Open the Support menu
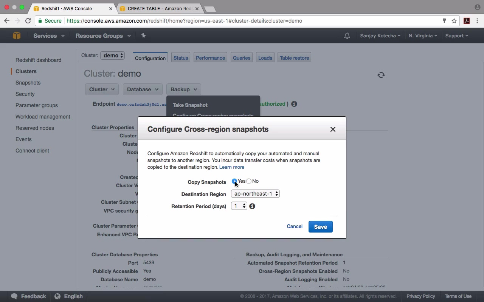This screenshot has height=302, width=484. pos(456,36)
